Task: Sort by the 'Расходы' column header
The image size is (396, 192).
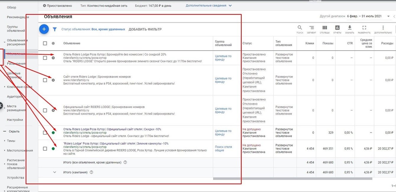Action: click(x=387, y=43)
